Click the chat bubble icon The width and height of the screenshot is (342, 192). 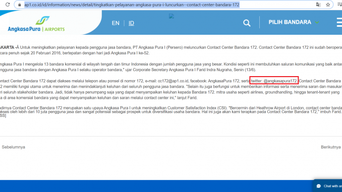[319, 186]
